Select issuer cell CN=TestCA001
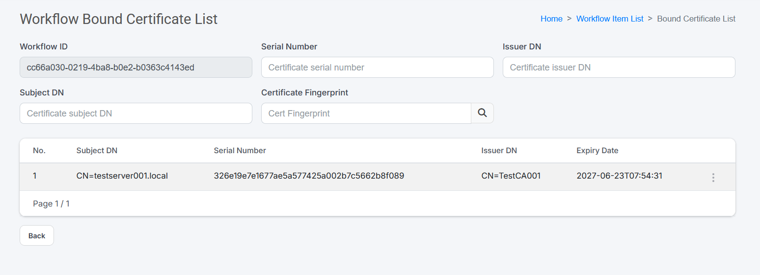 coord(511,176)
